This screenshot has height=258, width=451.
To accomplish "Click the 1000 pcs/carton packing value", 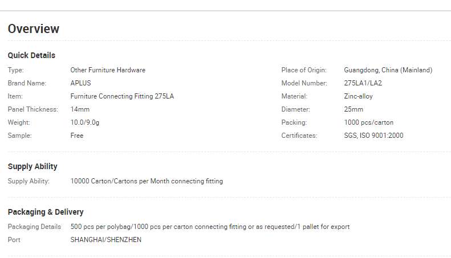I will 369,122.
